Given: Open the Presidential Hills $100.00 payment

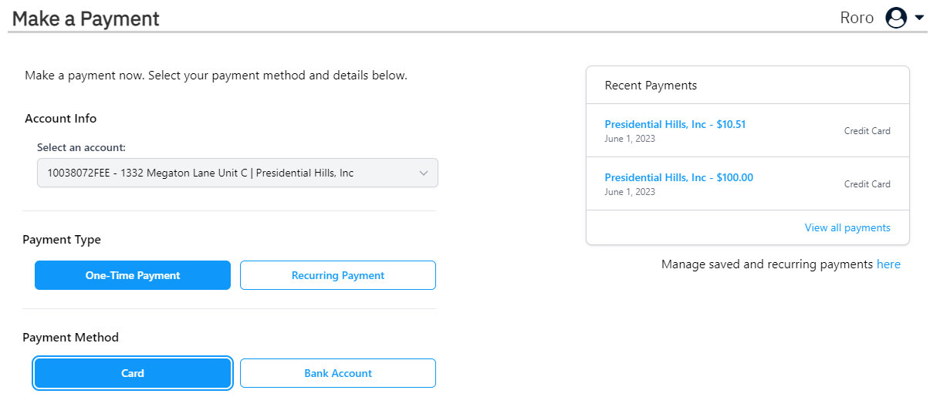Looking at the screenshot, I should tap(678, 177).
